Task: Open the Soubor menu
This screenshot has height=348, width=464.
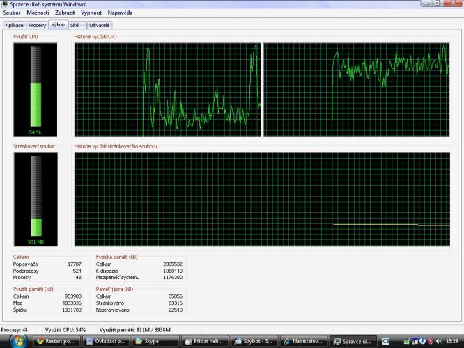Action: pos(12,13)
